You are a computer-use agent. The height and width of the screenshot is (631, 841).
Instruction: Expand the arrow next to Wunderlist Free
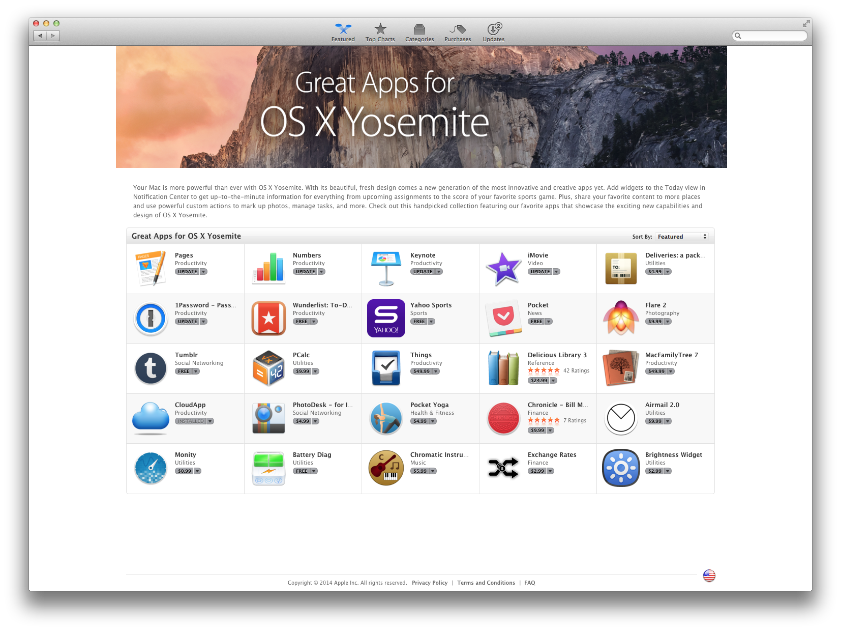click(314, 322)
